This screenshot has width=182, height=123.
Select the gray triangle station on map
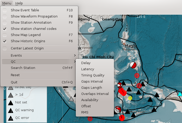(71, 99)
